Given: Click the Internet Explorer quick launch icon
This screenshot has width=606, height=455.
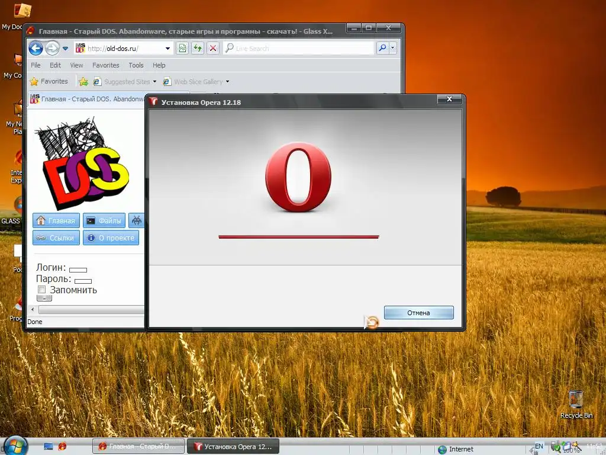Looking at the screenshot, I should (62, 446).
